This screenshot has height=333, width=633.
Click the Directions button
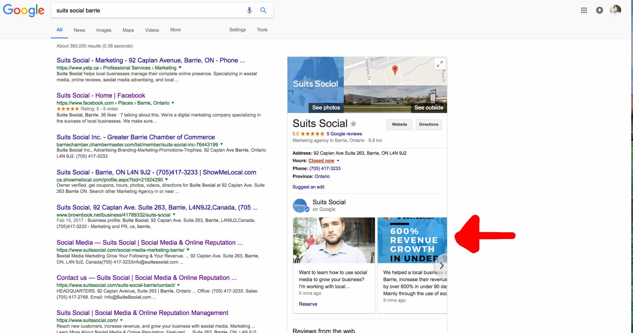[428, 125]
